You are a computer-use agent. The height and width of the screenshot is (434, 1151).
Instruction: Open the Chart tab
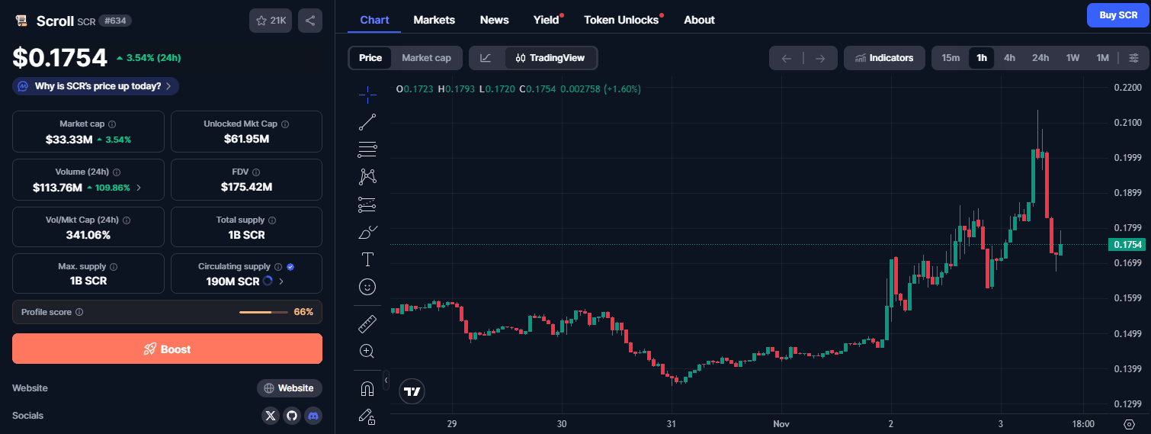pos(374,20)
